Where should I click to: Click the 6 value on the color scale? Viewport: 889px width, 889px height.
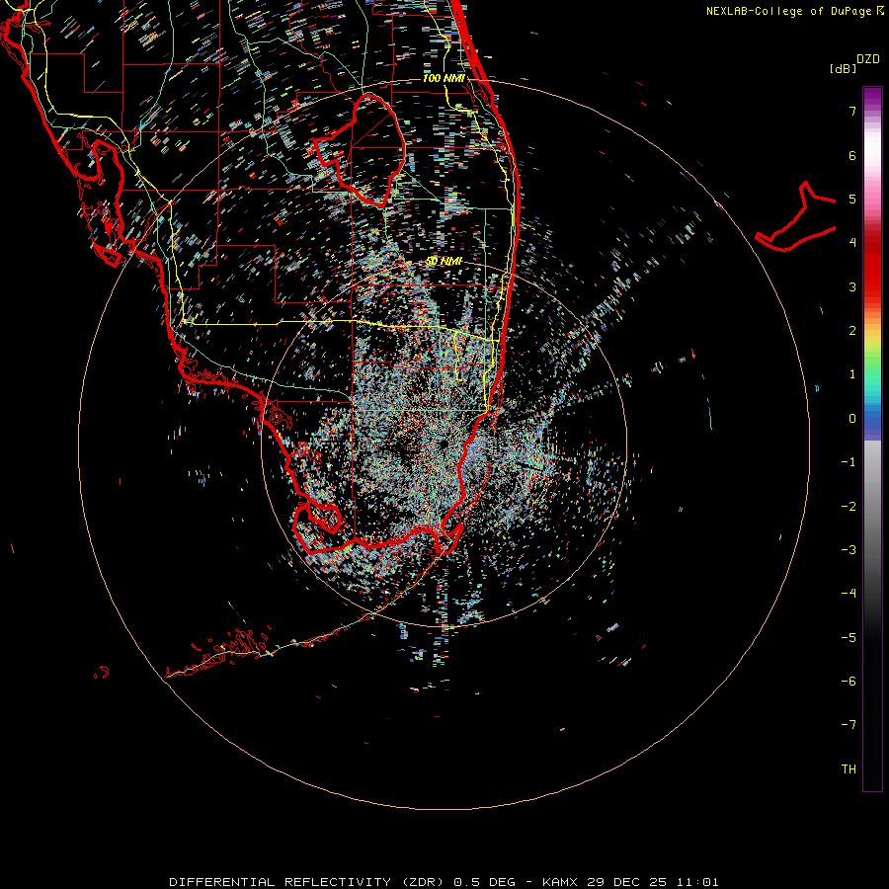852,155
